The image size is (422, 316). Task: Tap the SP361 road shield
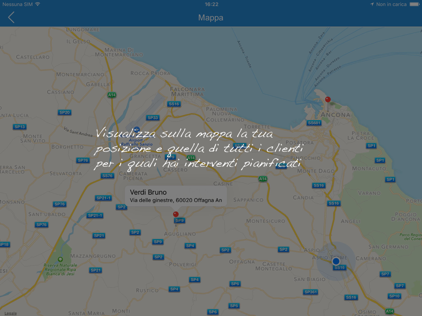[311, 292]
